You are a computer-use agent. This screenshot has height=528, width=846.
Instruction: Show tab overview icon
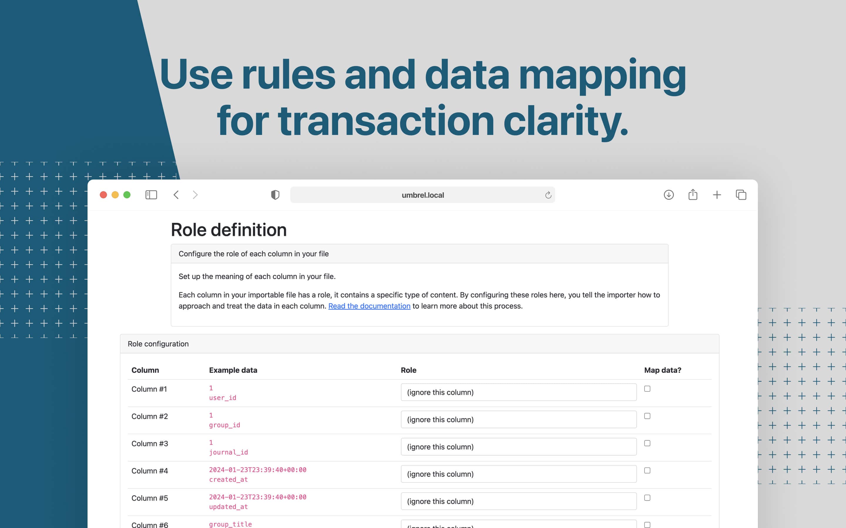741,195
